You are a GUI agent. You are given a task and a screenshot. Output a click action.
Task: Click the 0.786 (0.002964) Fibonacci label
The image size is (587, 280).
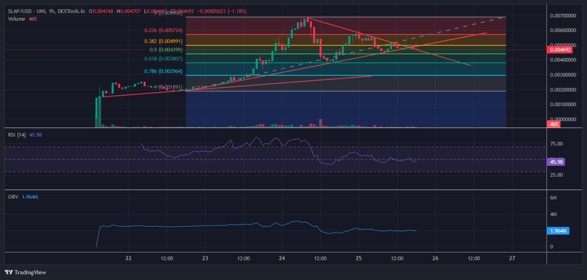pos(163,71)
